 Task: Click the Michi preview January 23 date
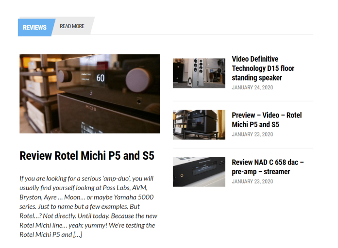click(253, 134)
